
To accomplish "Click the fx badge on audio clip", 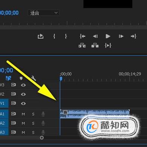I will (65, 112).
